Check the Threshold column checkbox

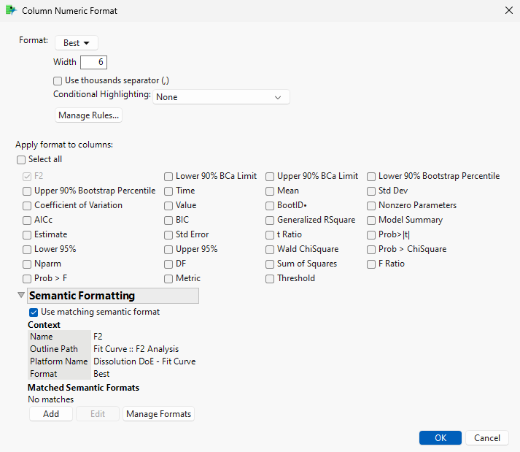[271, 278]
